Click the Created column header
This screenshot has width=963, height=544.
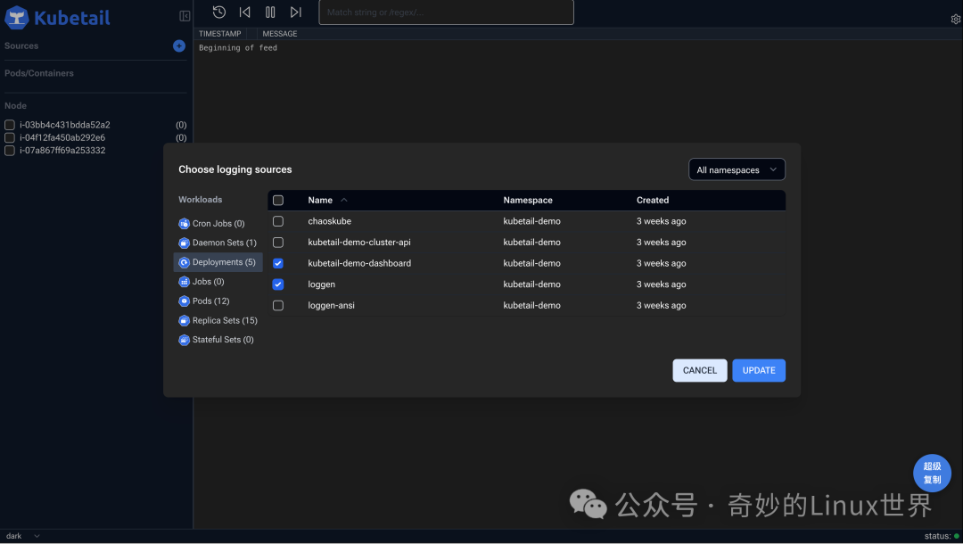653,200
